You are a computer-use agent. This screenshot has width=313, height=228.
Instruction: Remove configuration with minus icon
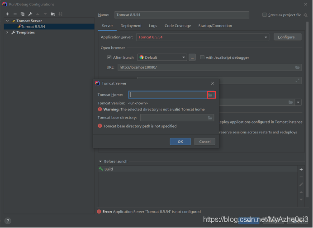(x=15, y=14)
